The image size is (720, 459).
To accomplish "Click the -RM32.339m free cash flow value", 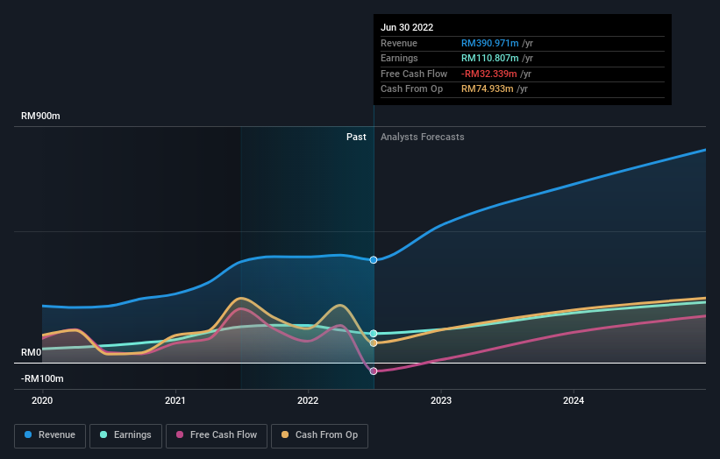I will tap(489, 74).
